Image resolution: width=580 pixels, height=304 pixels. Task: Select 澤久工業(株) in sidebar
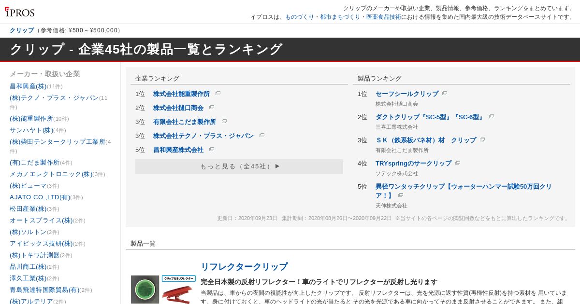pyautogui.click(x=28, y=278)
